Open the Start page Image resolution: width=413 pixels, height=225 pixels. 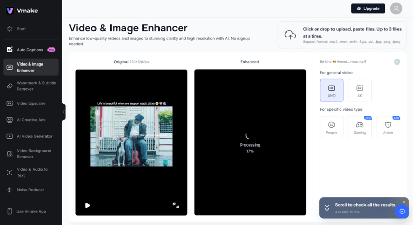(x=21, y=29)
